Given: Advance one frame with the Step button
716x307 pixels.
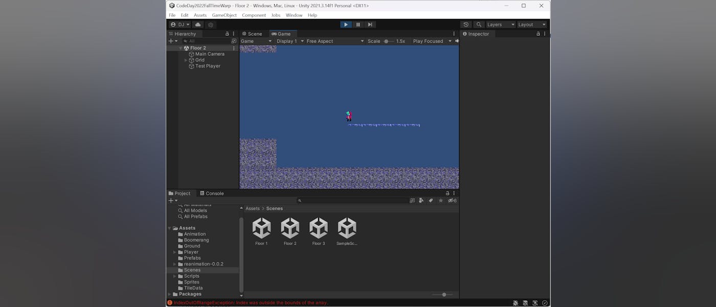Looking at the screenshot, I should coord(370,25).
